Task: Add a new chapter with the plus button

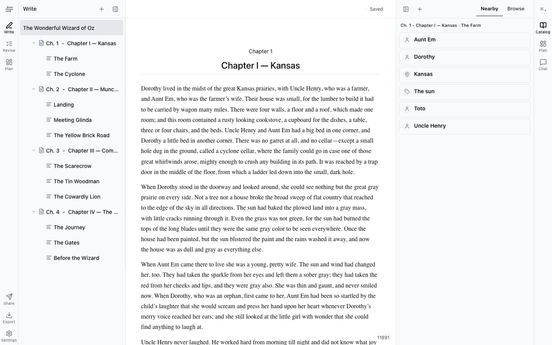Action: (x=102, y=9)
